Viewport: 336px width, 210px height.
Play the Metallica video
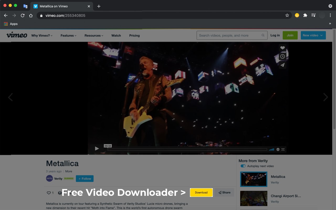[97, 149]
